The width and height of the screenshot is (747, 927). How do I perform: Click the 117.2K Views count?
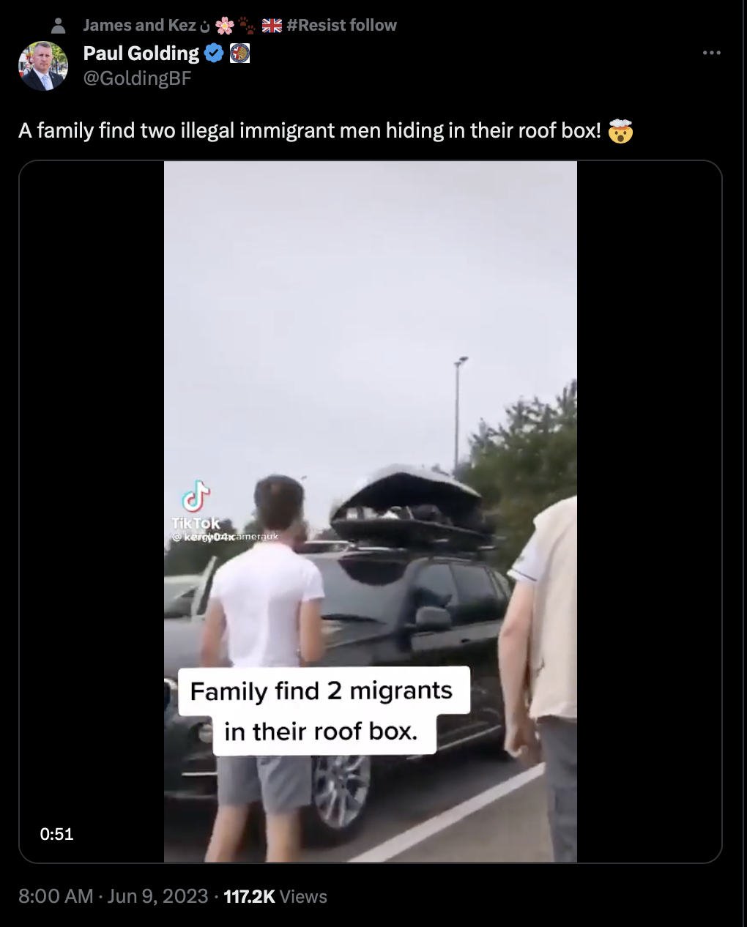(275, 896)
